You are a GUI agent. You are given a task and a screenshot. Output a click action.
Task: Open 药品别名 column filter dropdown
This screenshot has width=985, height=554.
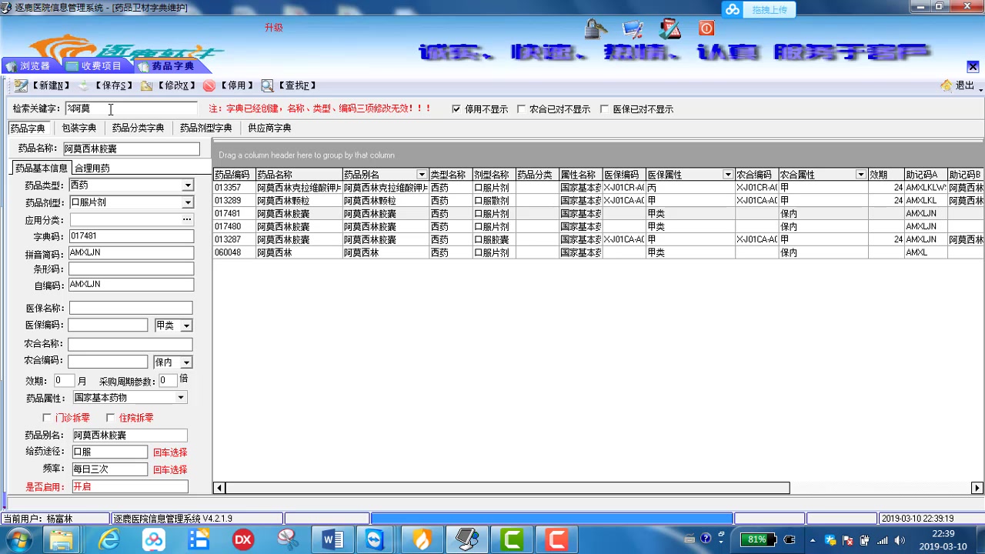coord(421,175)
